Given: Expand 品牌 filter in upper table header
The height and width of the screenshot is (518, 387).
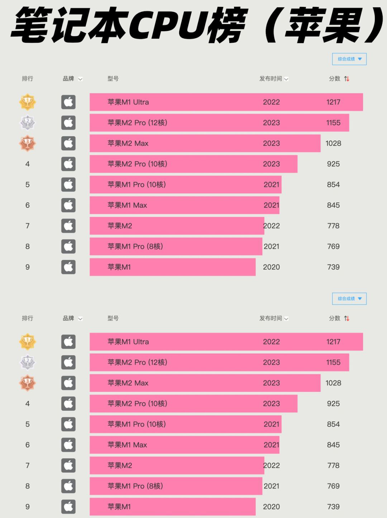Looking at the screenshot, I should click(x=80, y=79).
